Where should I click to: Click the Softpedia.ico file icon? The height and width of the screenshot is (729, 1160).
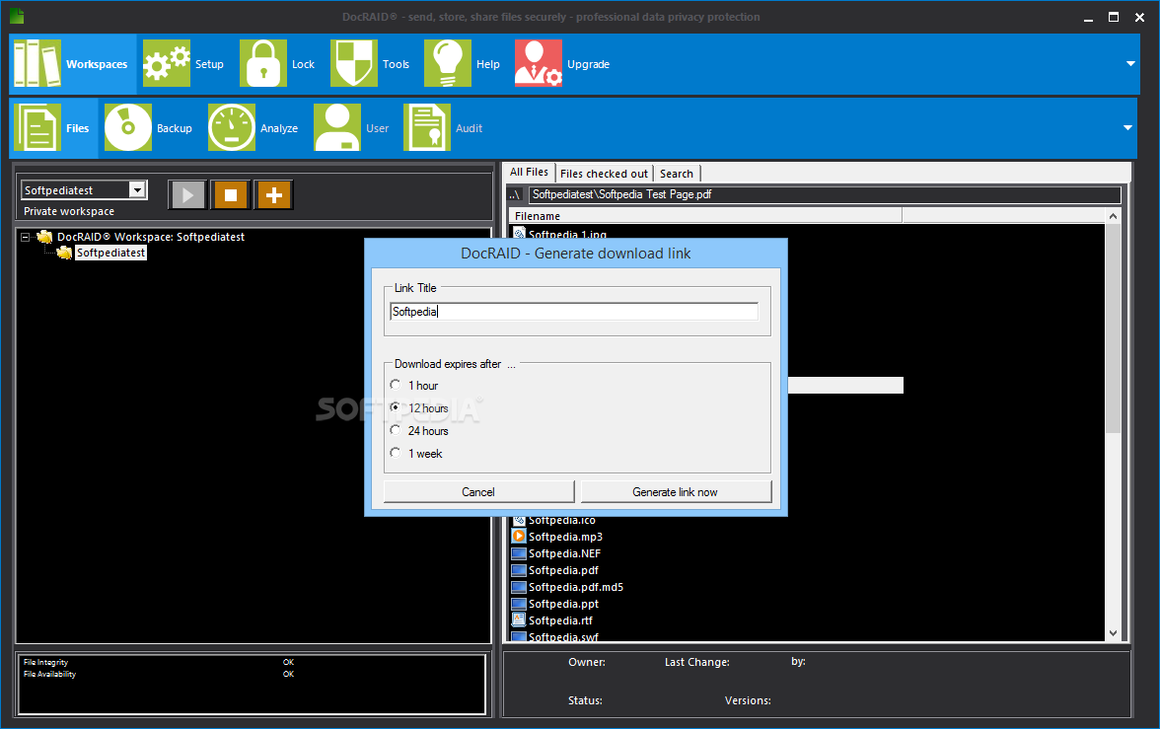519,521
